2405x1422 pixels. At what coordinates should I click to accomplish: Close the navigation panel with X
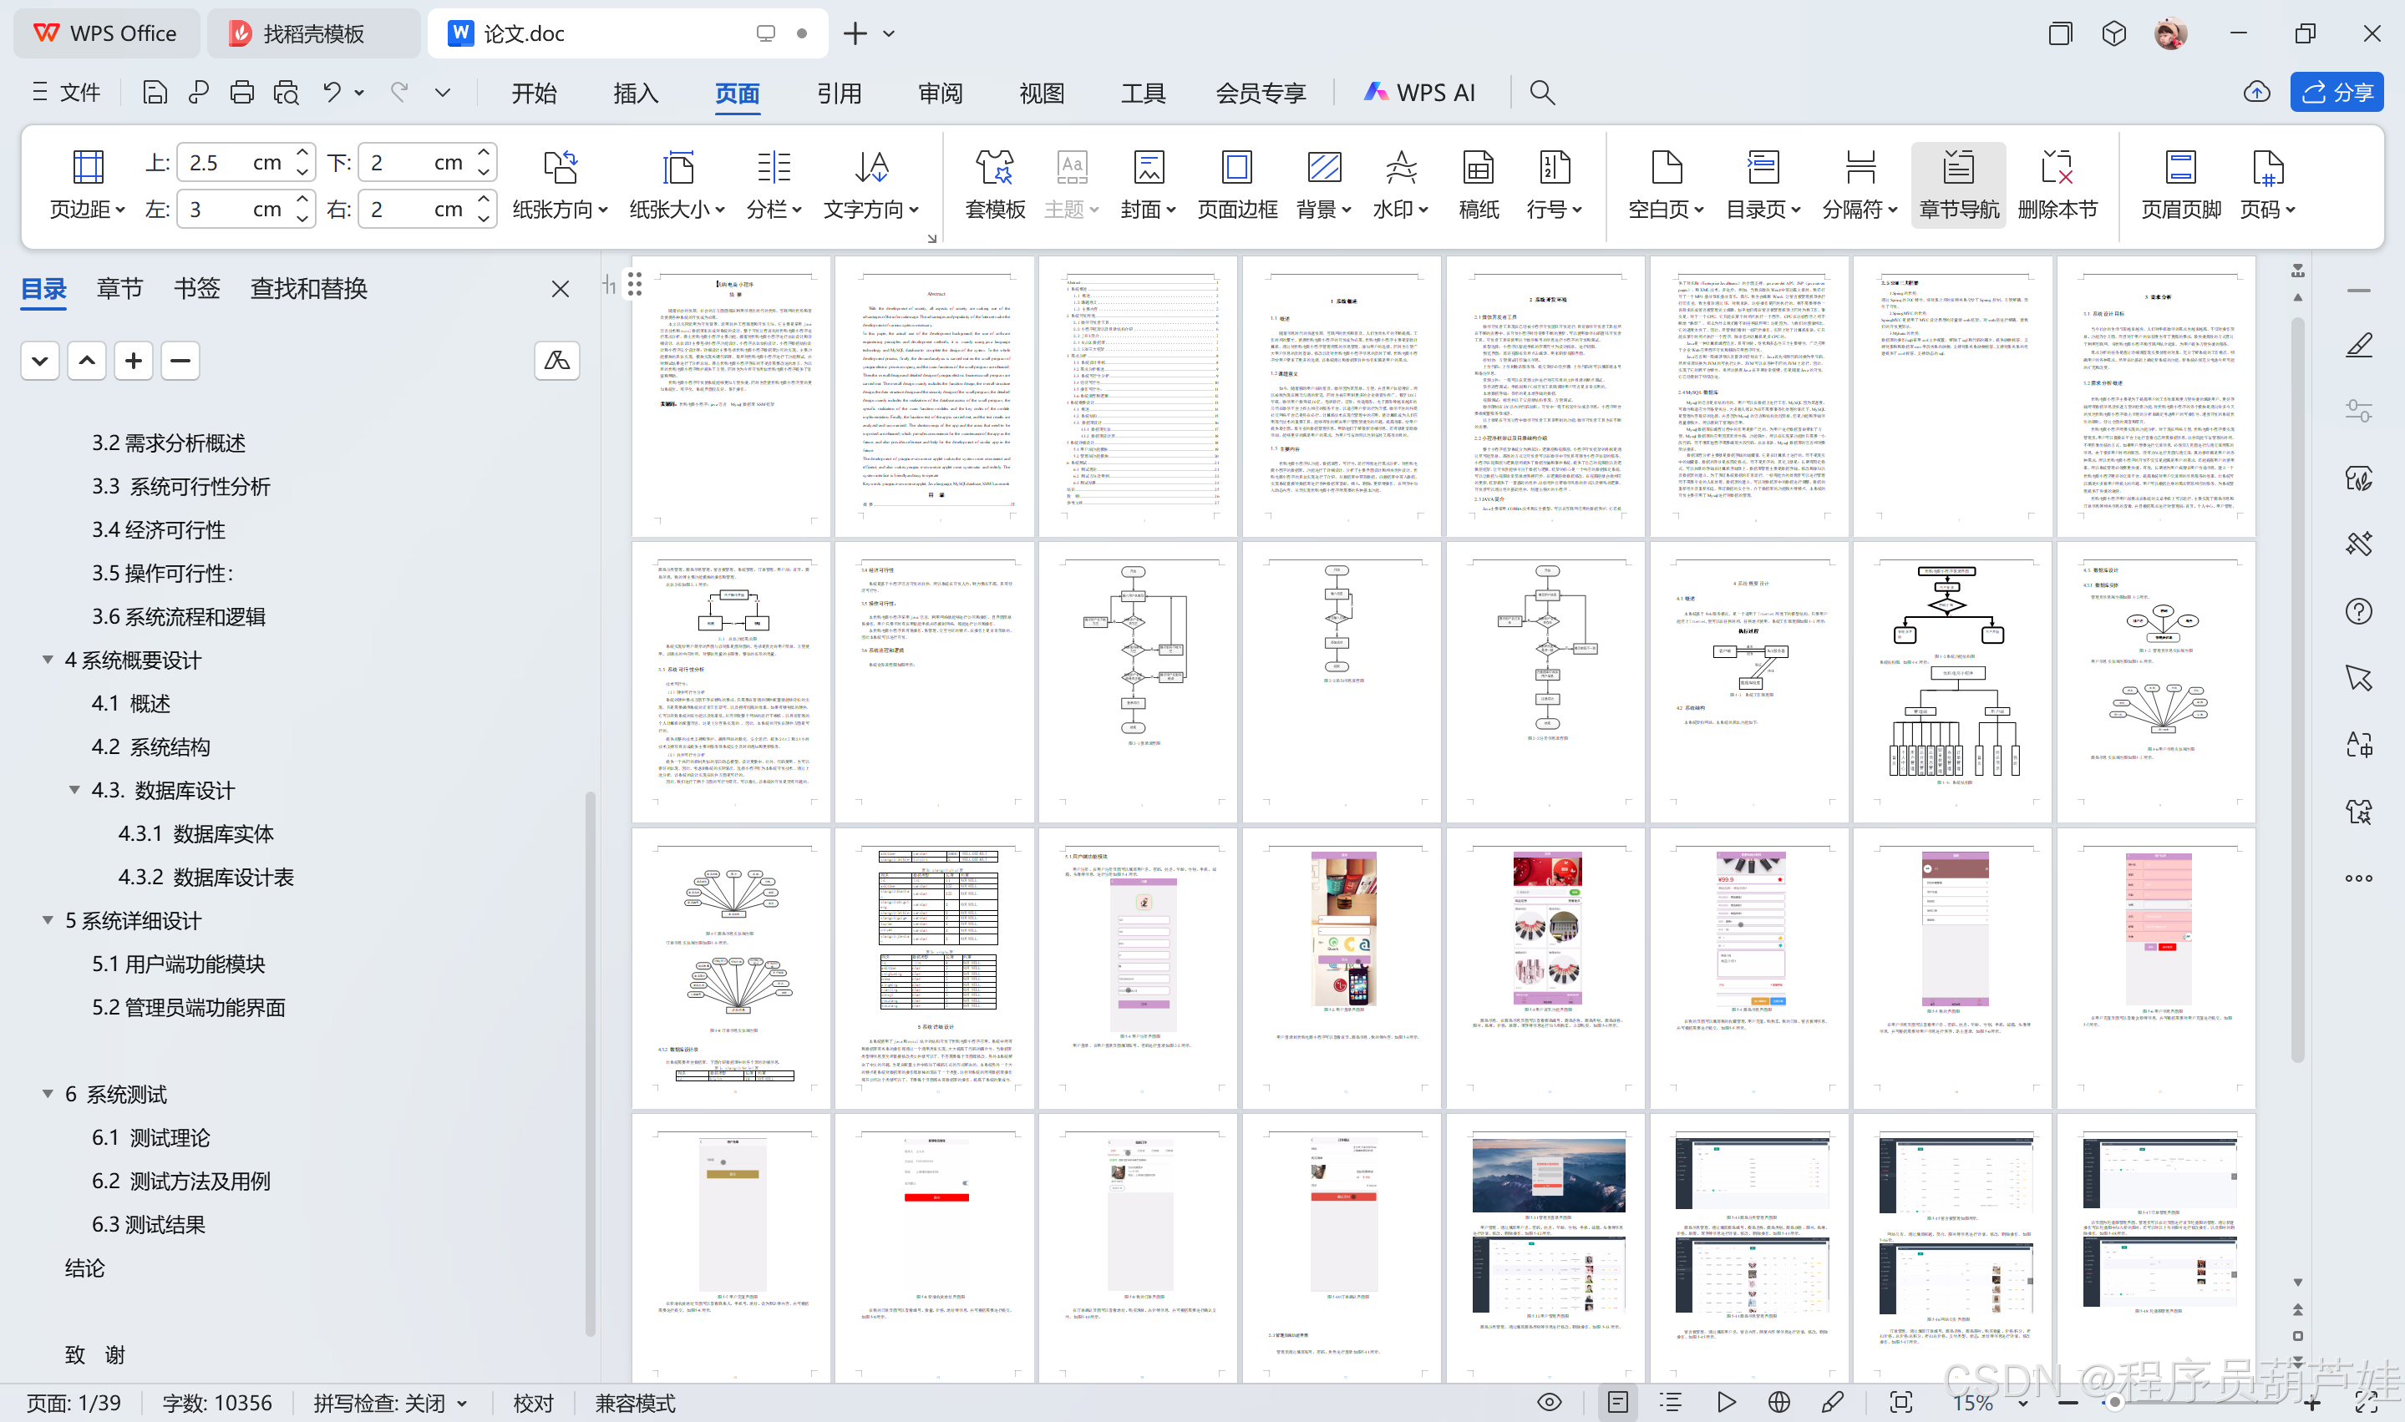pyautogui.click(x=561, y=288)
